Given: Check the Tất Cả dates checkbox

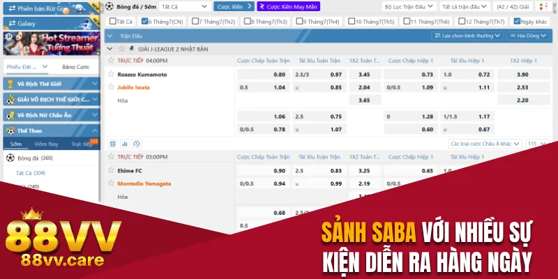Looking at the screenshot, I should pos(112,21).
